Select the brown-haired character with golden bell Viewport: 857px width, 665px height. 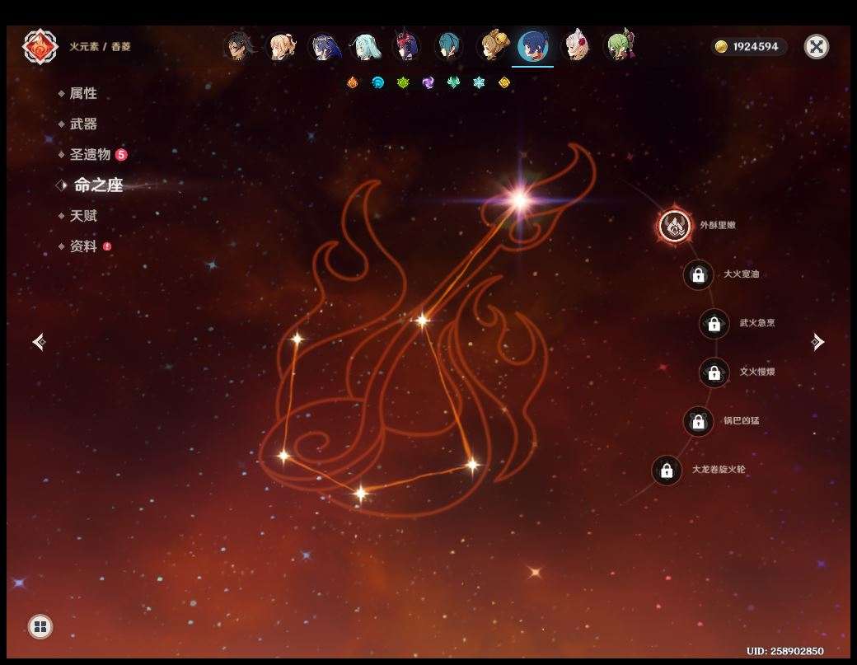click(x=494, y=44)
